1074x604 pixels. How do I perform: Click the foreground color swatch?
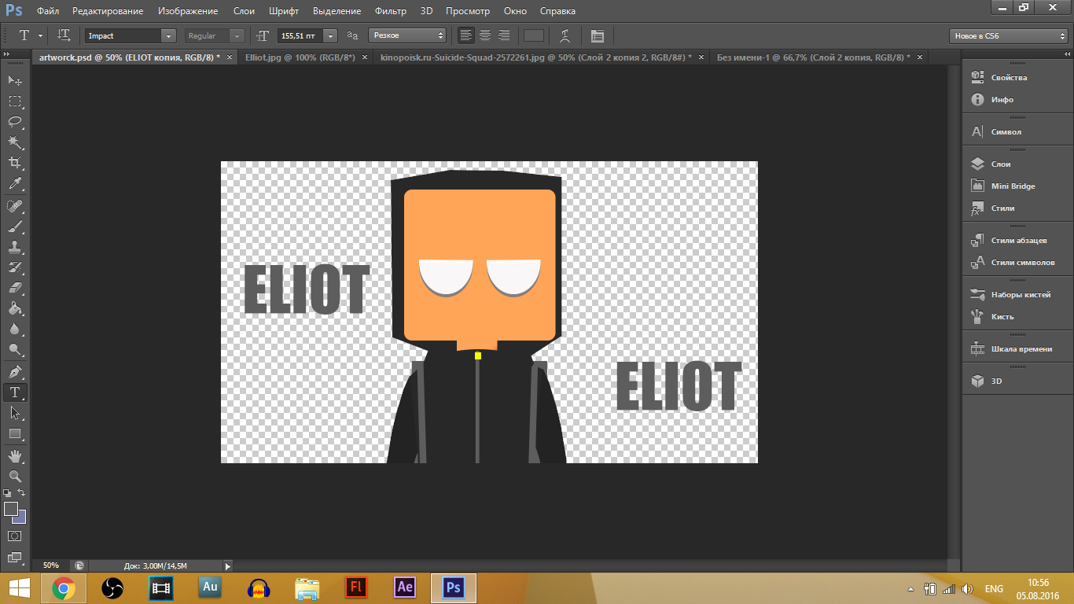[11, 509]
